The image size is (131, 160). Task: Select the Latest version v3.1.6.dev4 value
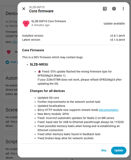(117, 40)
